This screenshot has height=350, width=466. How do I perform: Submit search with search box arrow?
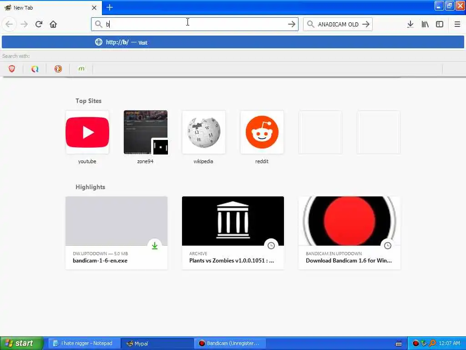(366, 24)
